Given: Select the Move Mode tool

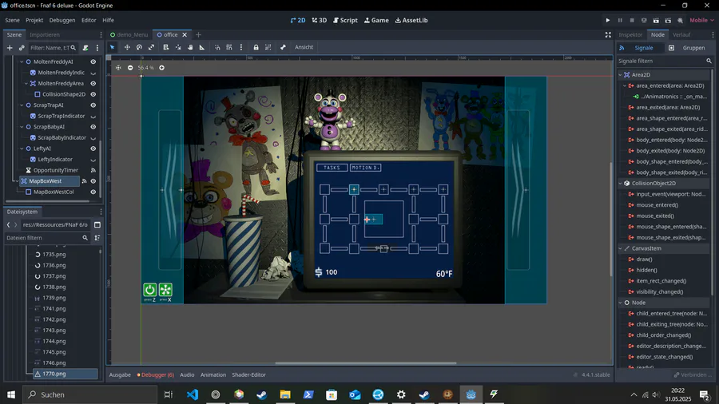Looking at the screenshot, I should [127, 47].
